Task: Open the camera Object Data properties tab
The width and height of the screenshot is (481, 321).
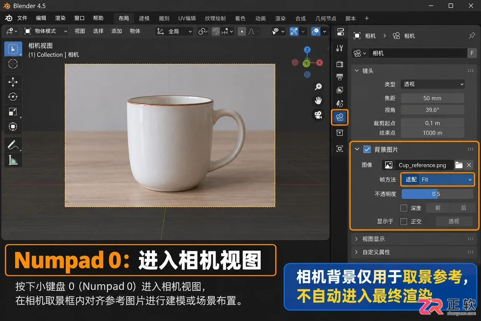Action: pyautogui.click(x=340, y=117)
